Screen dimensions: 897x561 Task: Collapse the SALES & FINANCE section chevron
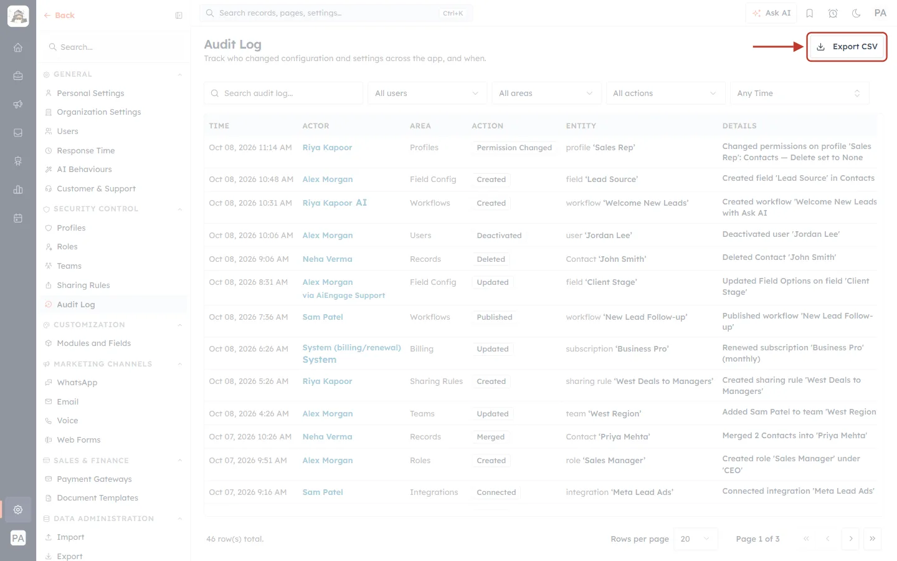coord(180,461)
